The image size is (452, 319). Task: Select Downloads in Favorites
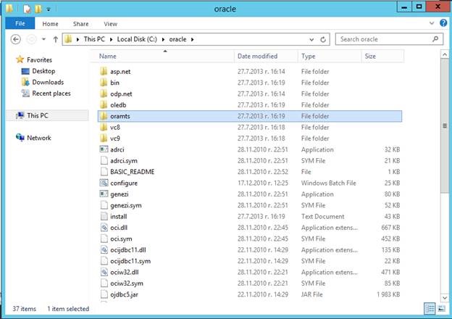[48, 82]
